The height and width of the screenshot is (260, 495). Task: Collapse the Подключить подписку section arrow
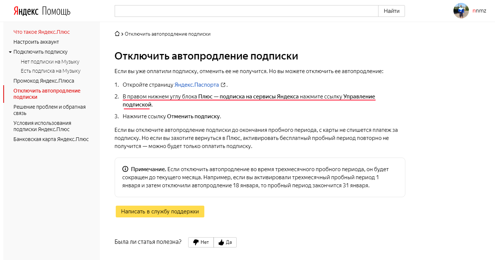[x=10, y=52]
